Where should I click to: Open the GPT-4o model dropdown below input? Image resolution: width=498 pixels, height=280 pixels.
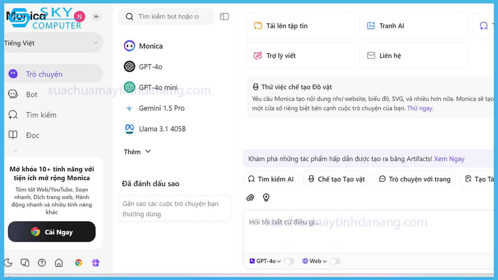pyautogui.click(x=265, y=261)
